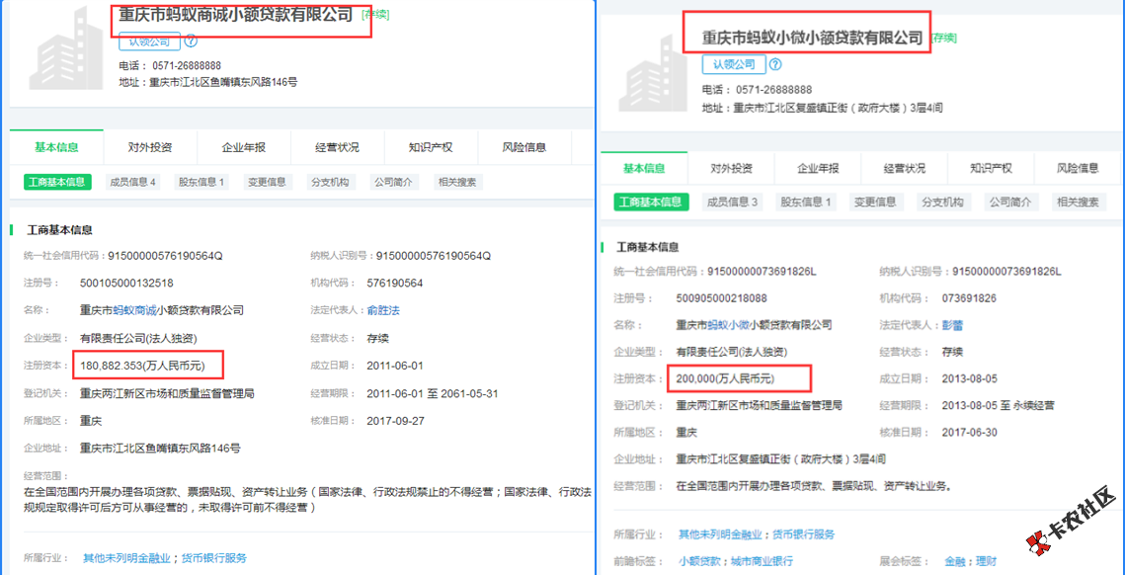Select 股东信息 1 sub-tab in right panel
Image resolution: width=1125 pixels, height=575 pixels.
pos(806,202)
